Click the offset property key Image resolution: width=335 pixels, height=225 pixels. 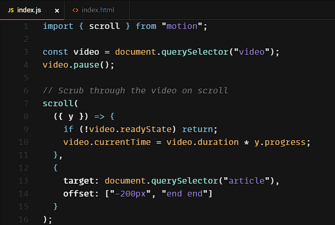tap(79, 193)
